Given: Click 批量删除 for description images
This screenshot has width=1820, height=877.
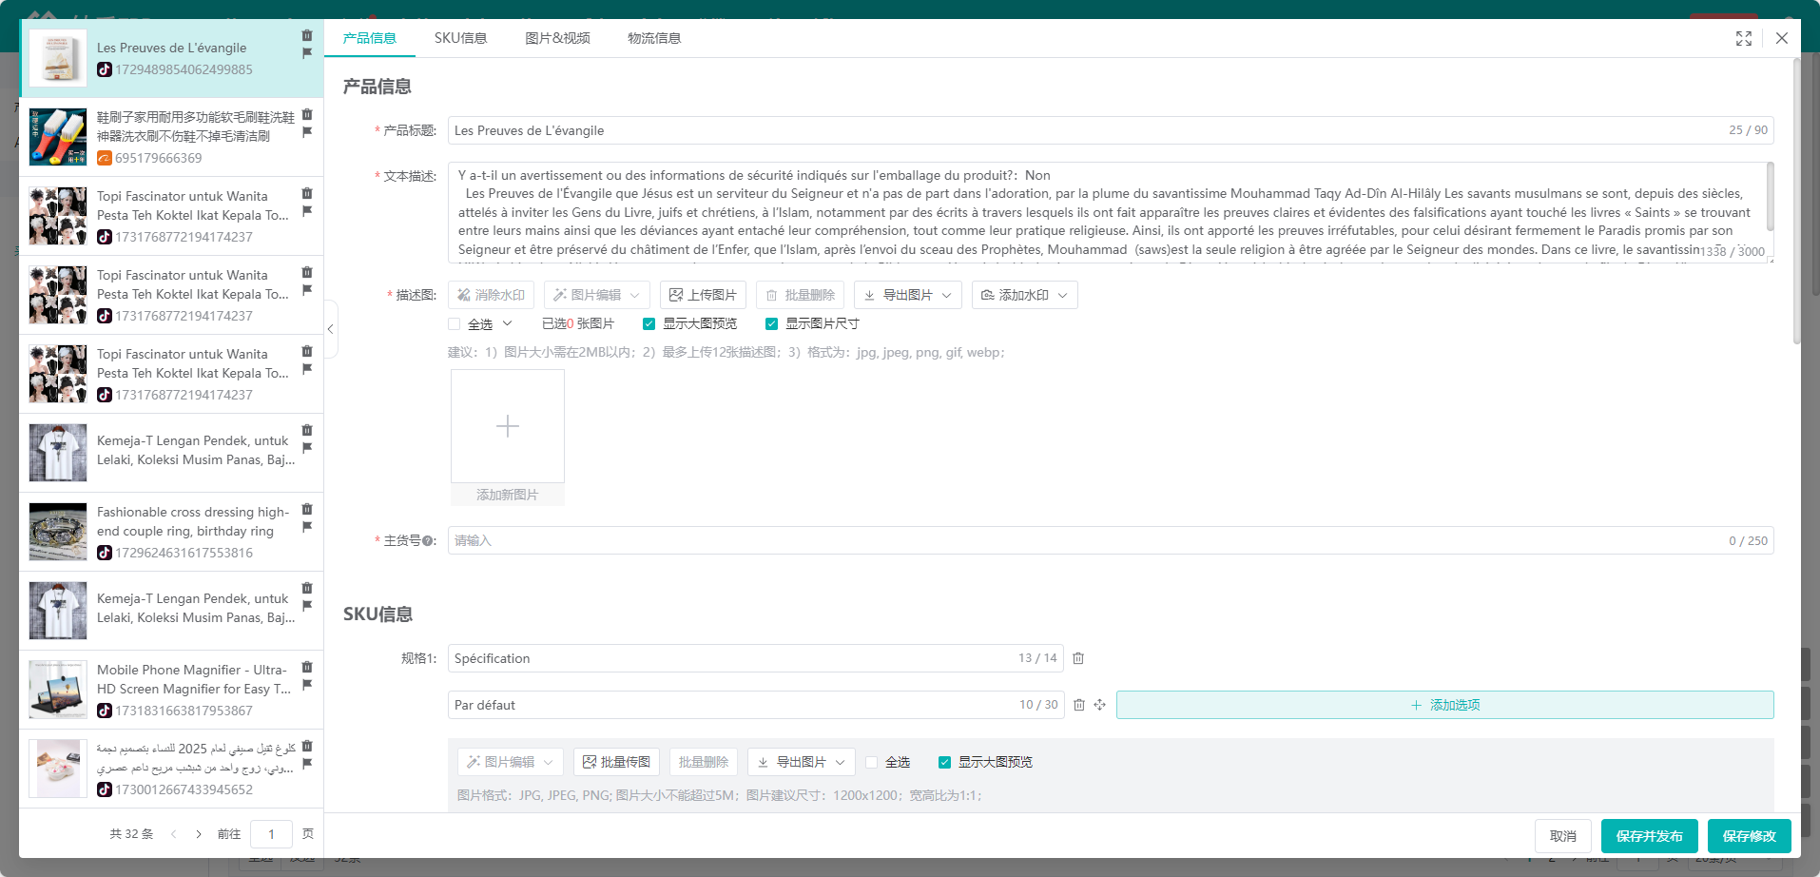Looking at the screenshot, I should coord(801,295).
